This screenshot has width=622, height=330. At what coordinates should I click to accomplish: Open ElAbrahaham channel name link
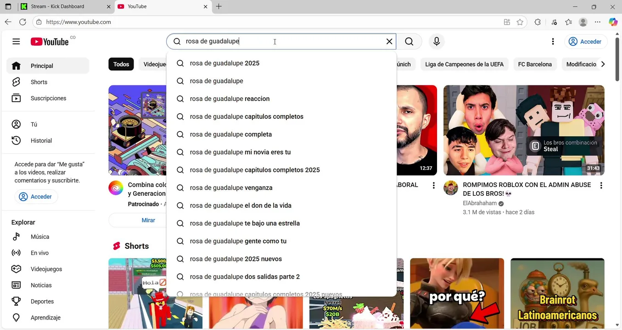pos(480,203)
